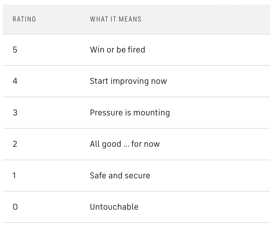Image resolution: width=270 pixels, height=229 pixels.
Task: Click the 'Pressure is mounting' description
Action: 130,113
